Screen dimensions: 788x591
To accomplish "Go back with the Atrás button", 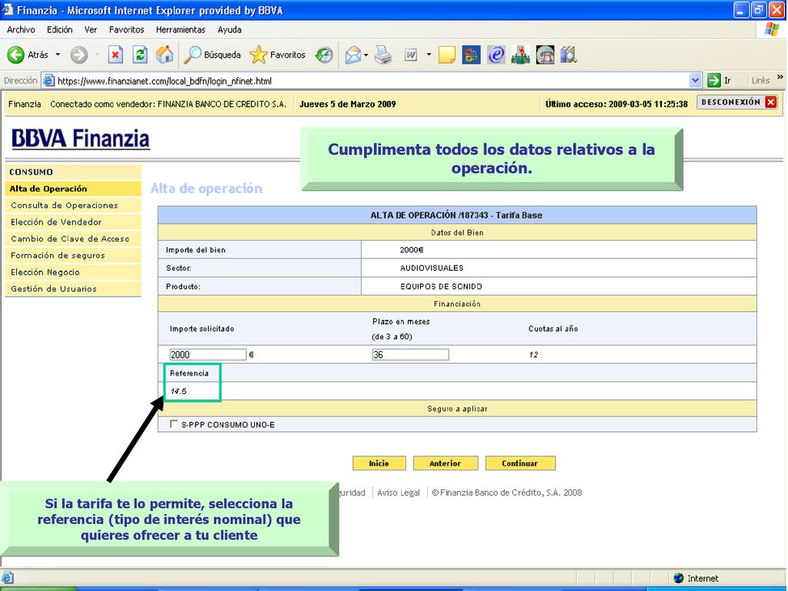I will pos(28,55).
